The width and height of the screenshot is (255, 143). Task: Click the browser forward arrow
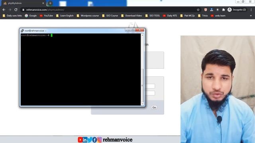pos(10,10)
